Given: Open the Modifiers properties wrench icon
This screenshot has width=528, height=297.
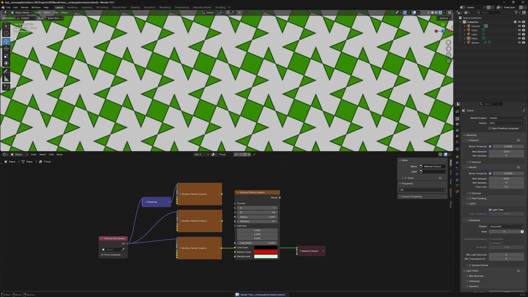Looking at the screenshot, I should (457, 162).
